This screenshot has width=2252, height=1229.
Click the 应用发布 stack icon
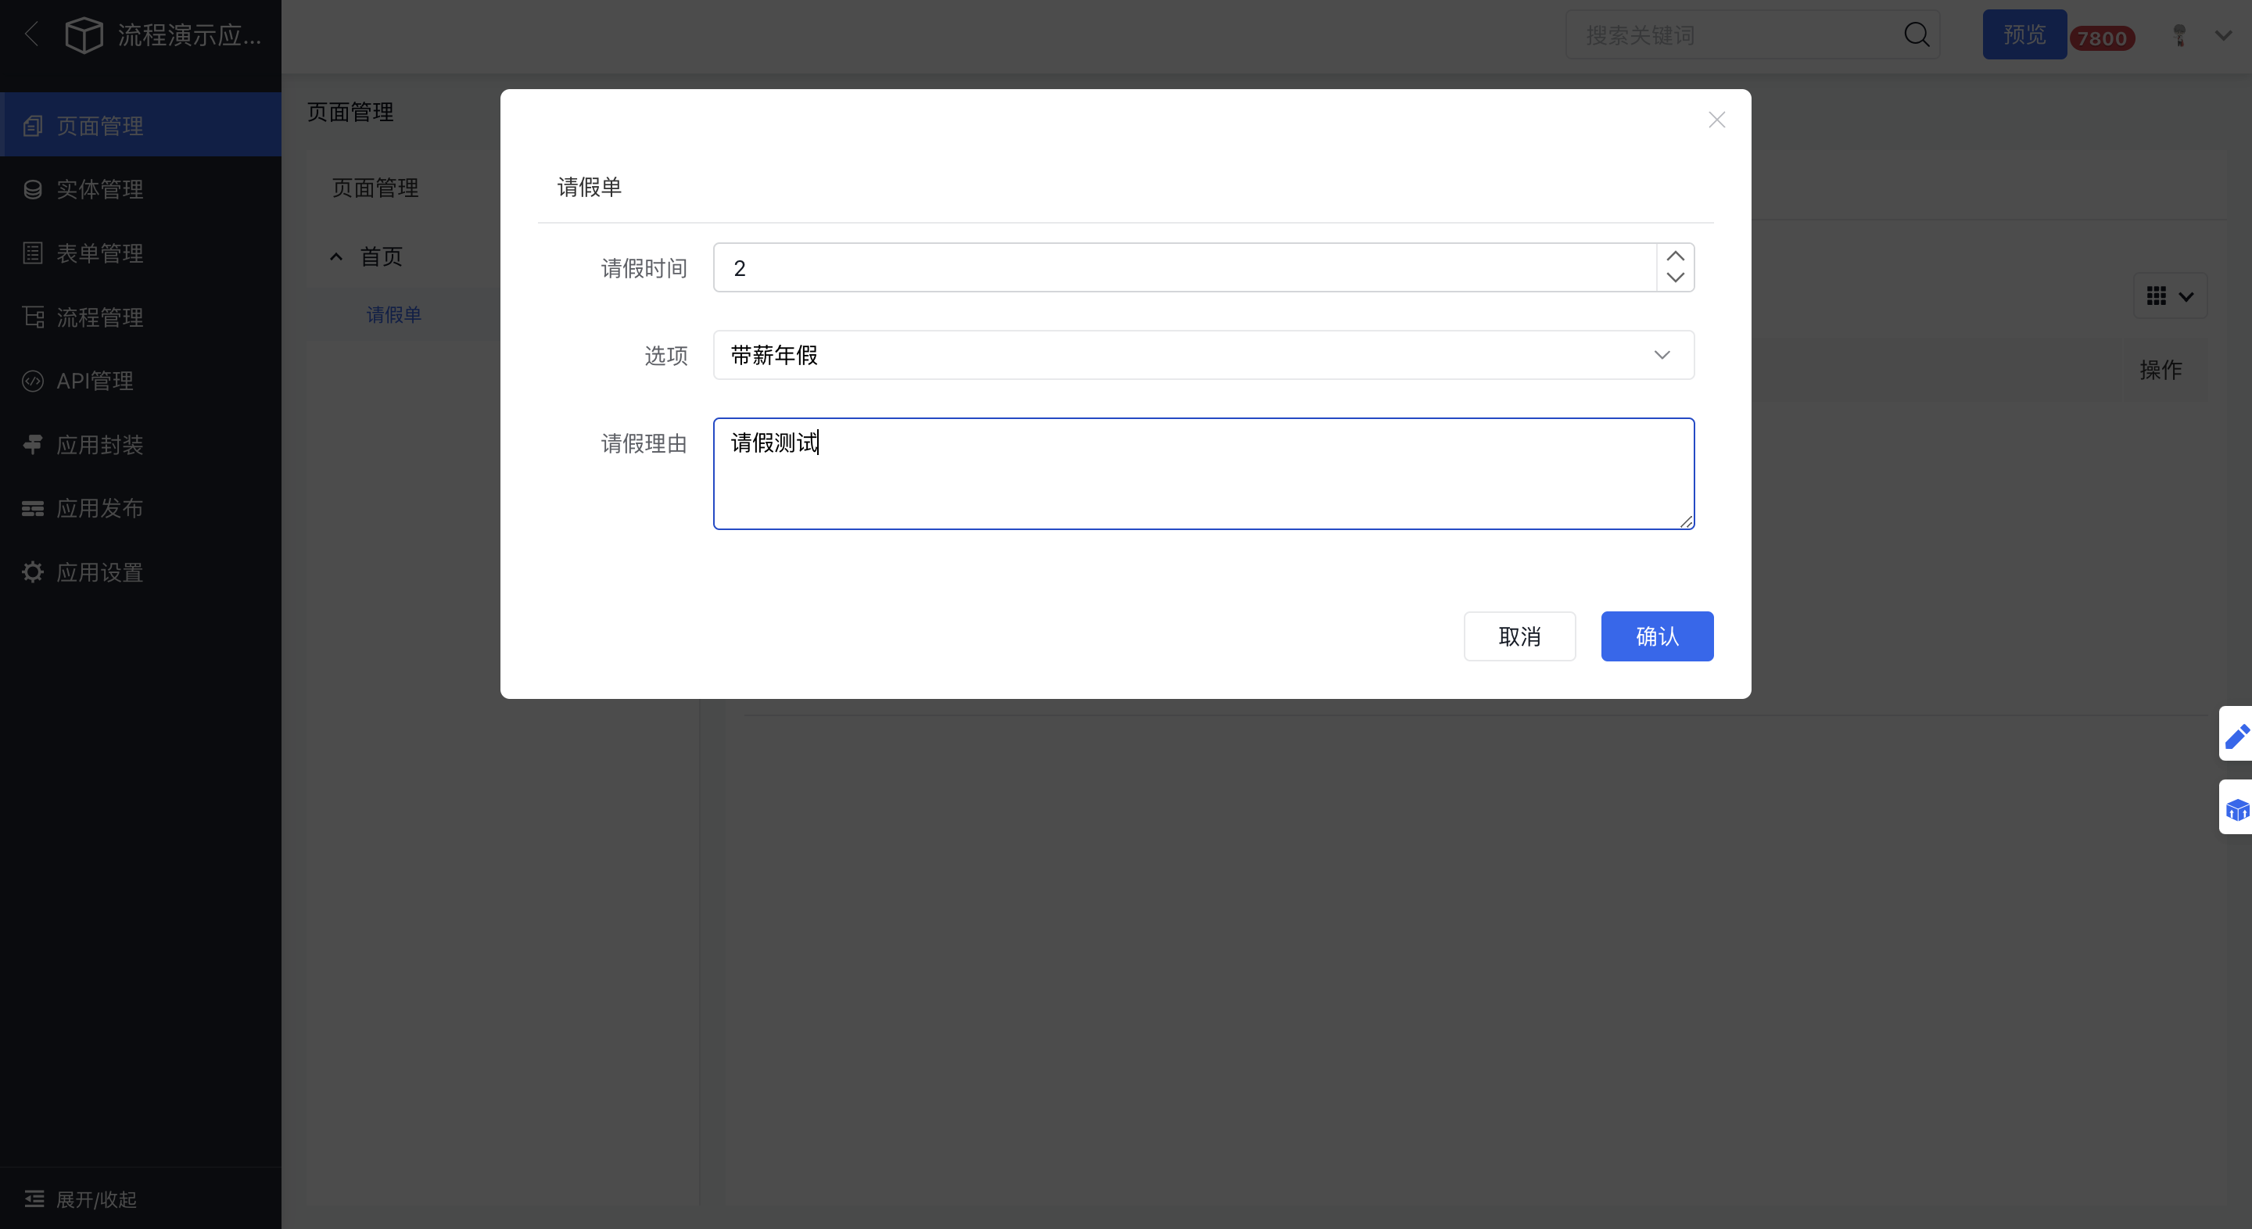(x=32, y=509)
